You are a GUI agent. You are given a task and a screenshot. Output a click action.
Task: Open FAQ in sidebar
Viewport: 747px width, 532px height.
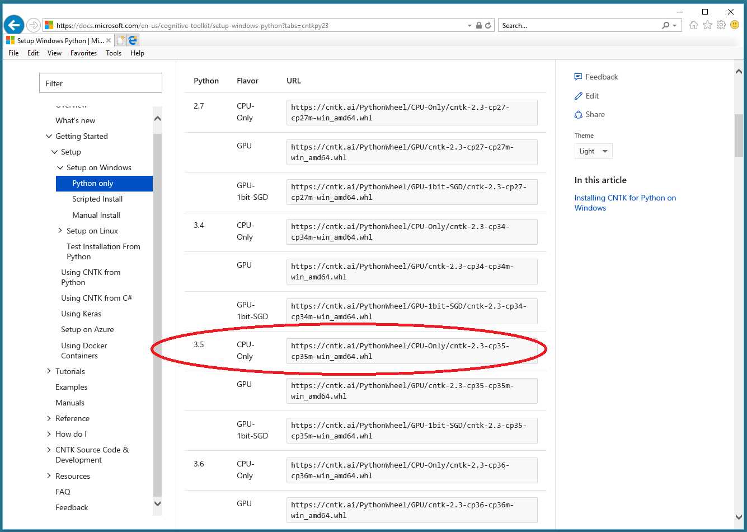63,492
